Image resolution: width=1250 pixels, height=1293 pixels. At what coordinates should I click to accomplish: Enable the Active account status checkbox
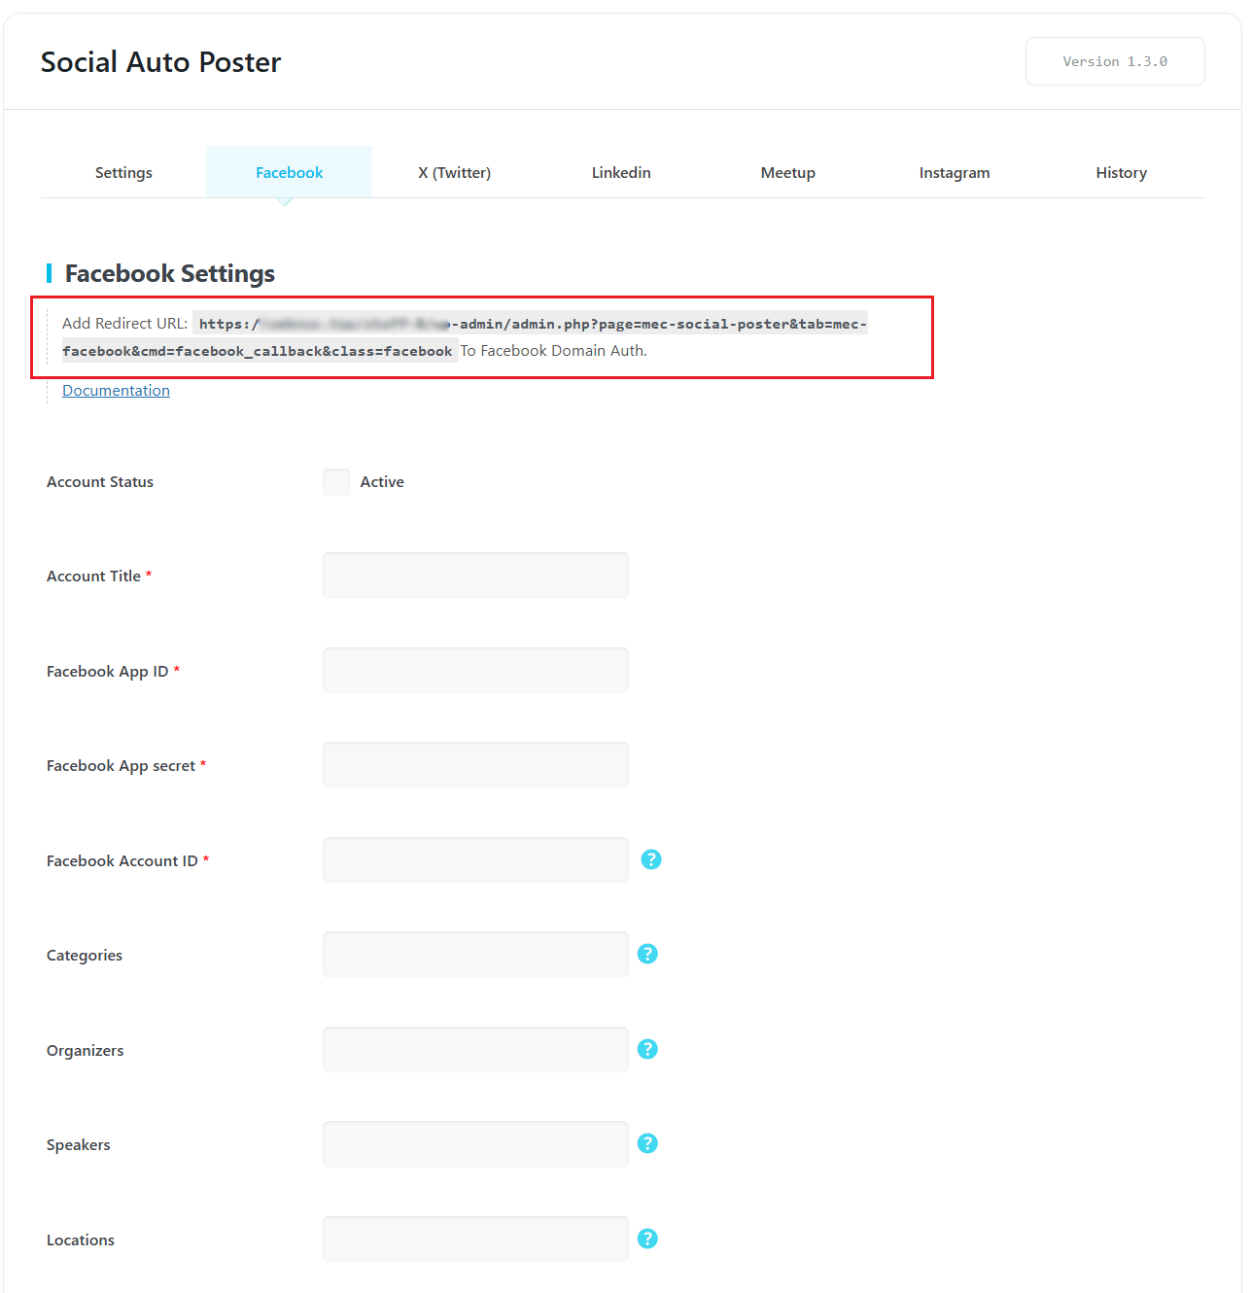[x=335, y=481]
